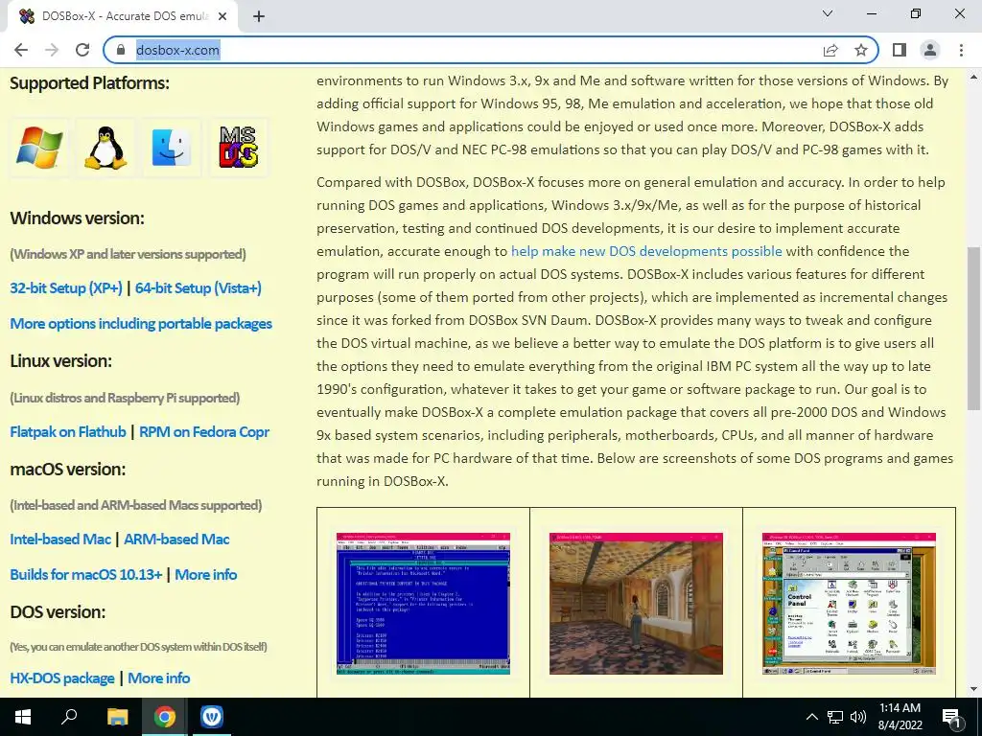Screen dimensions: 982x736
Task: Open the Intel-based Mac link
Action: click(60, 539)
